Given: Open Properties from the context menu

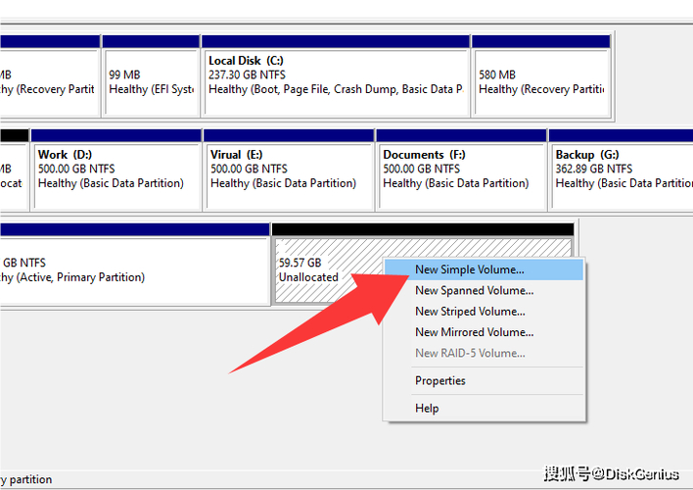Looking at the screenshot, I should click(484, 380).
